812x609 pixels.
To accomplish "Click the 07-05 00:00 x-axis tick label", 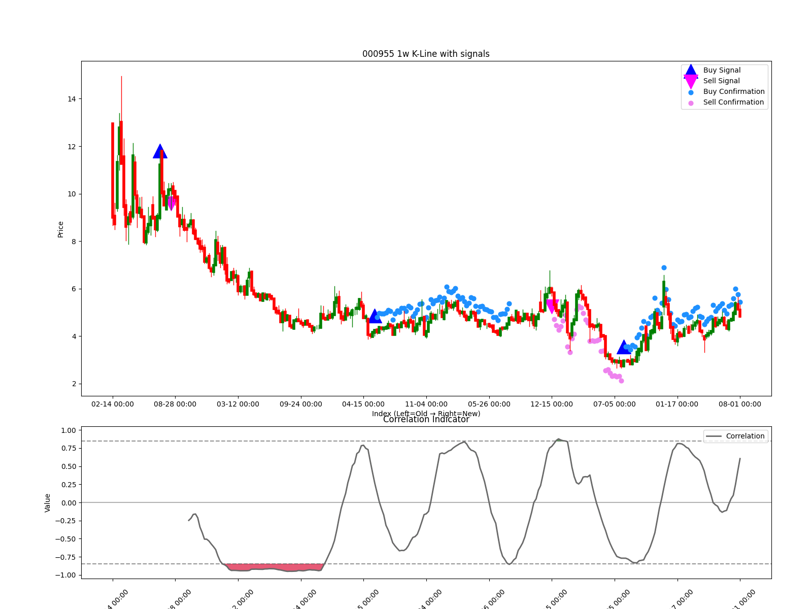I will (615, 404).
